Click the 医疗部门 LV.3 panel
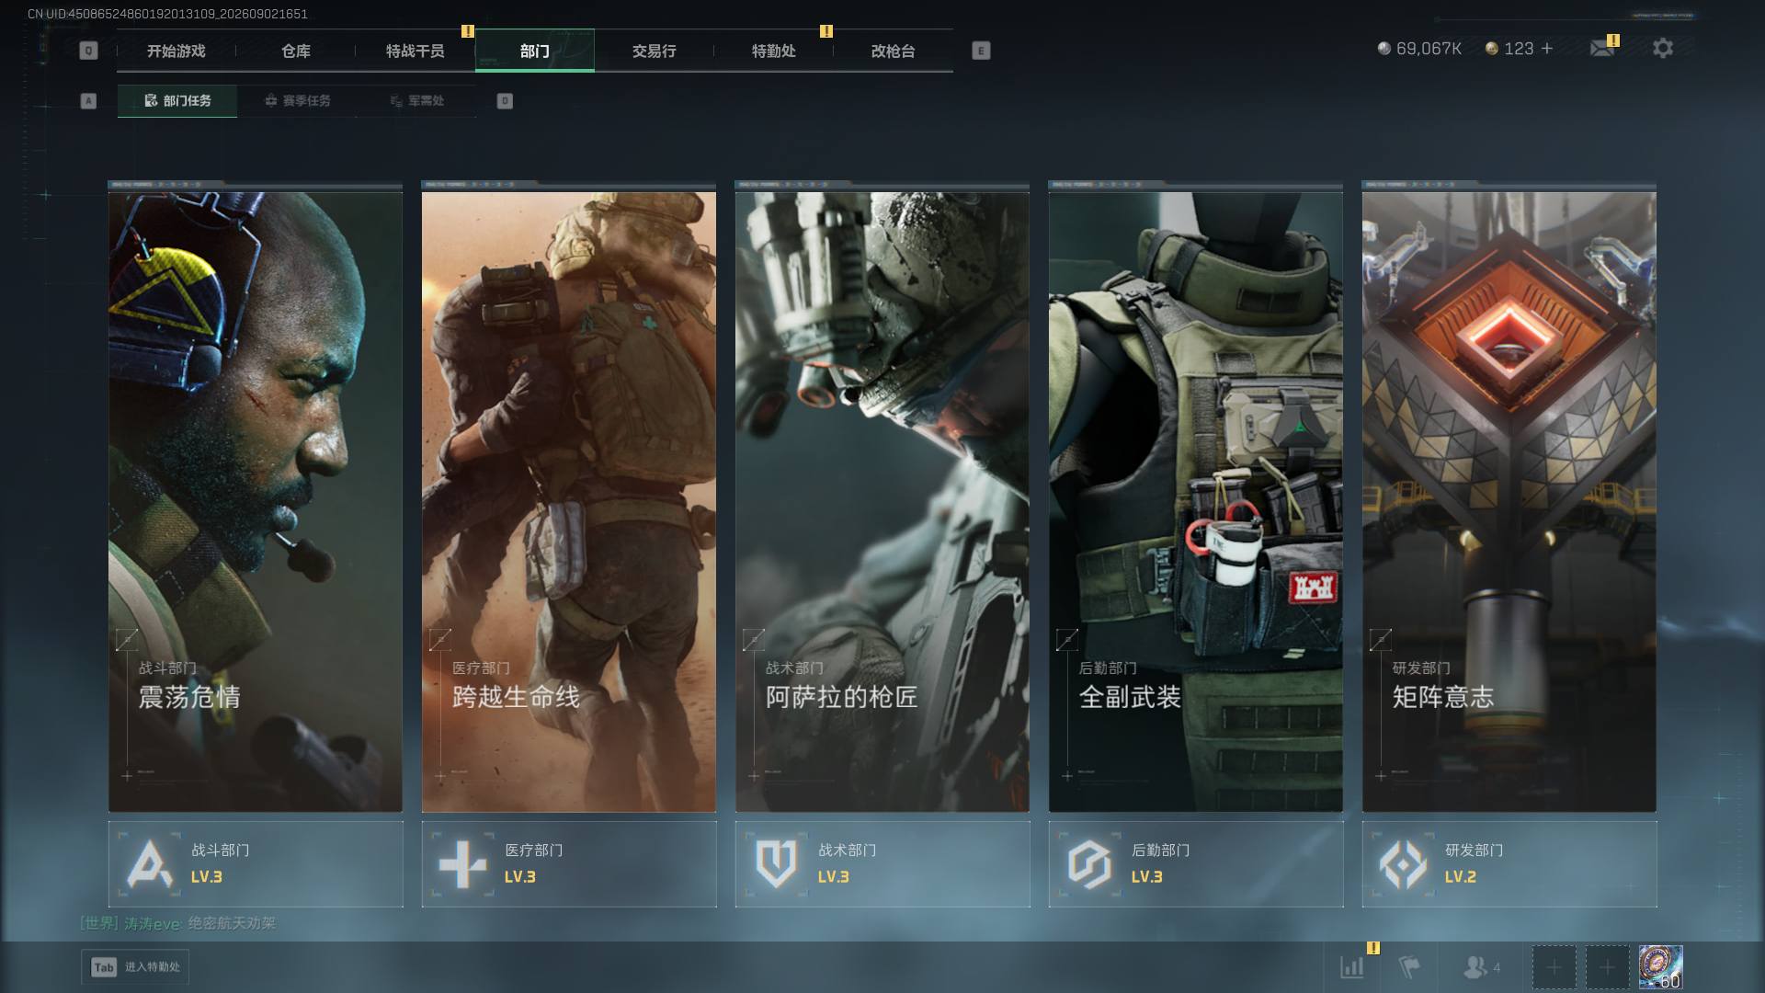 click(569, 864)
